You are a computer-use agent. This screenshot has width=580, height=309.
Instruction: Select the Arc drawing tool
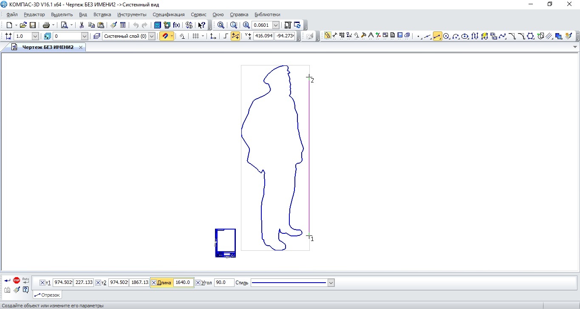(456, 36)
